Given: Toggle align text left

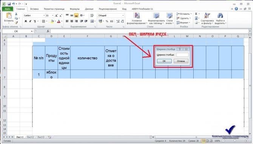Looking at the screenshot, I should (67, 21).
